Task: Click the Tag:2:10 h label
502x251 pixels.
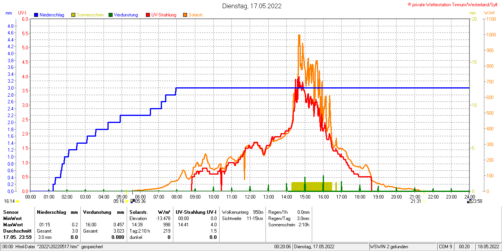Action: point(140,231)
